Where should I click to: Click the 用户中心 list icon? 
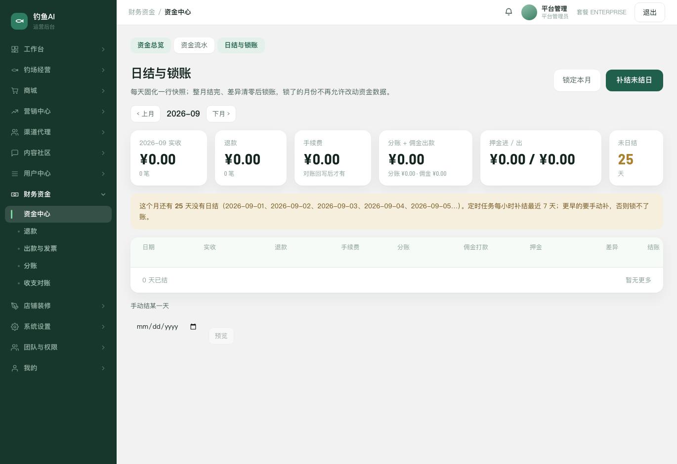[x=15, y=174]
